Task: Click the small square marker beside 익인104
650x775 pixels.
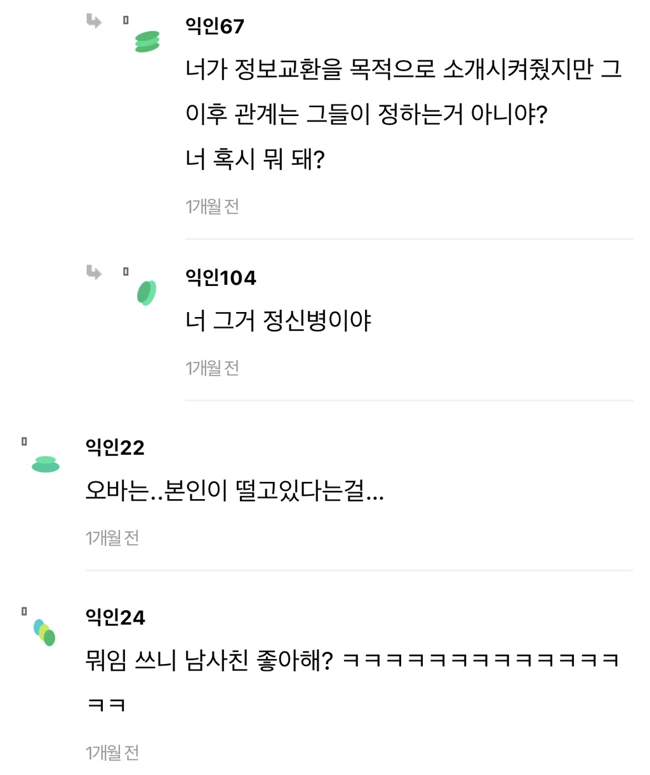Action: tap(126, 271)
